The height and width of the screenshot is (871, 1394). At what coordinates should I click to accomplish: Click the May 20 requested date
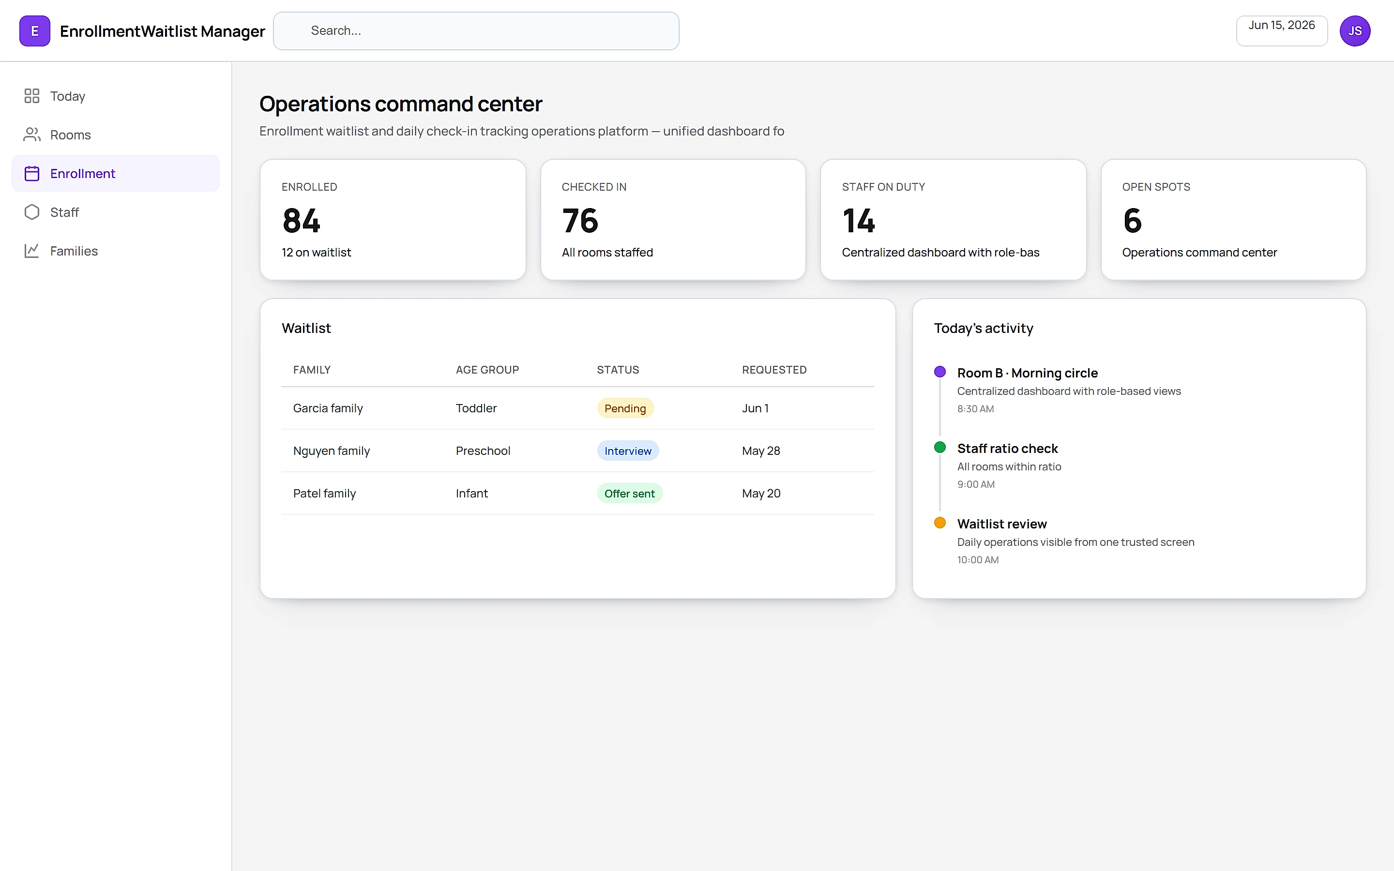(761, 493)
